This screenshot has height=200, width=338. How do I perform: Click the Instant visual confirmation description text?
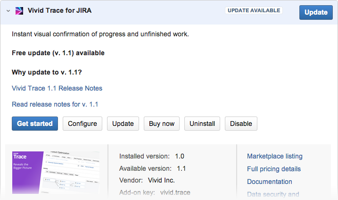(x=100, y=34)
